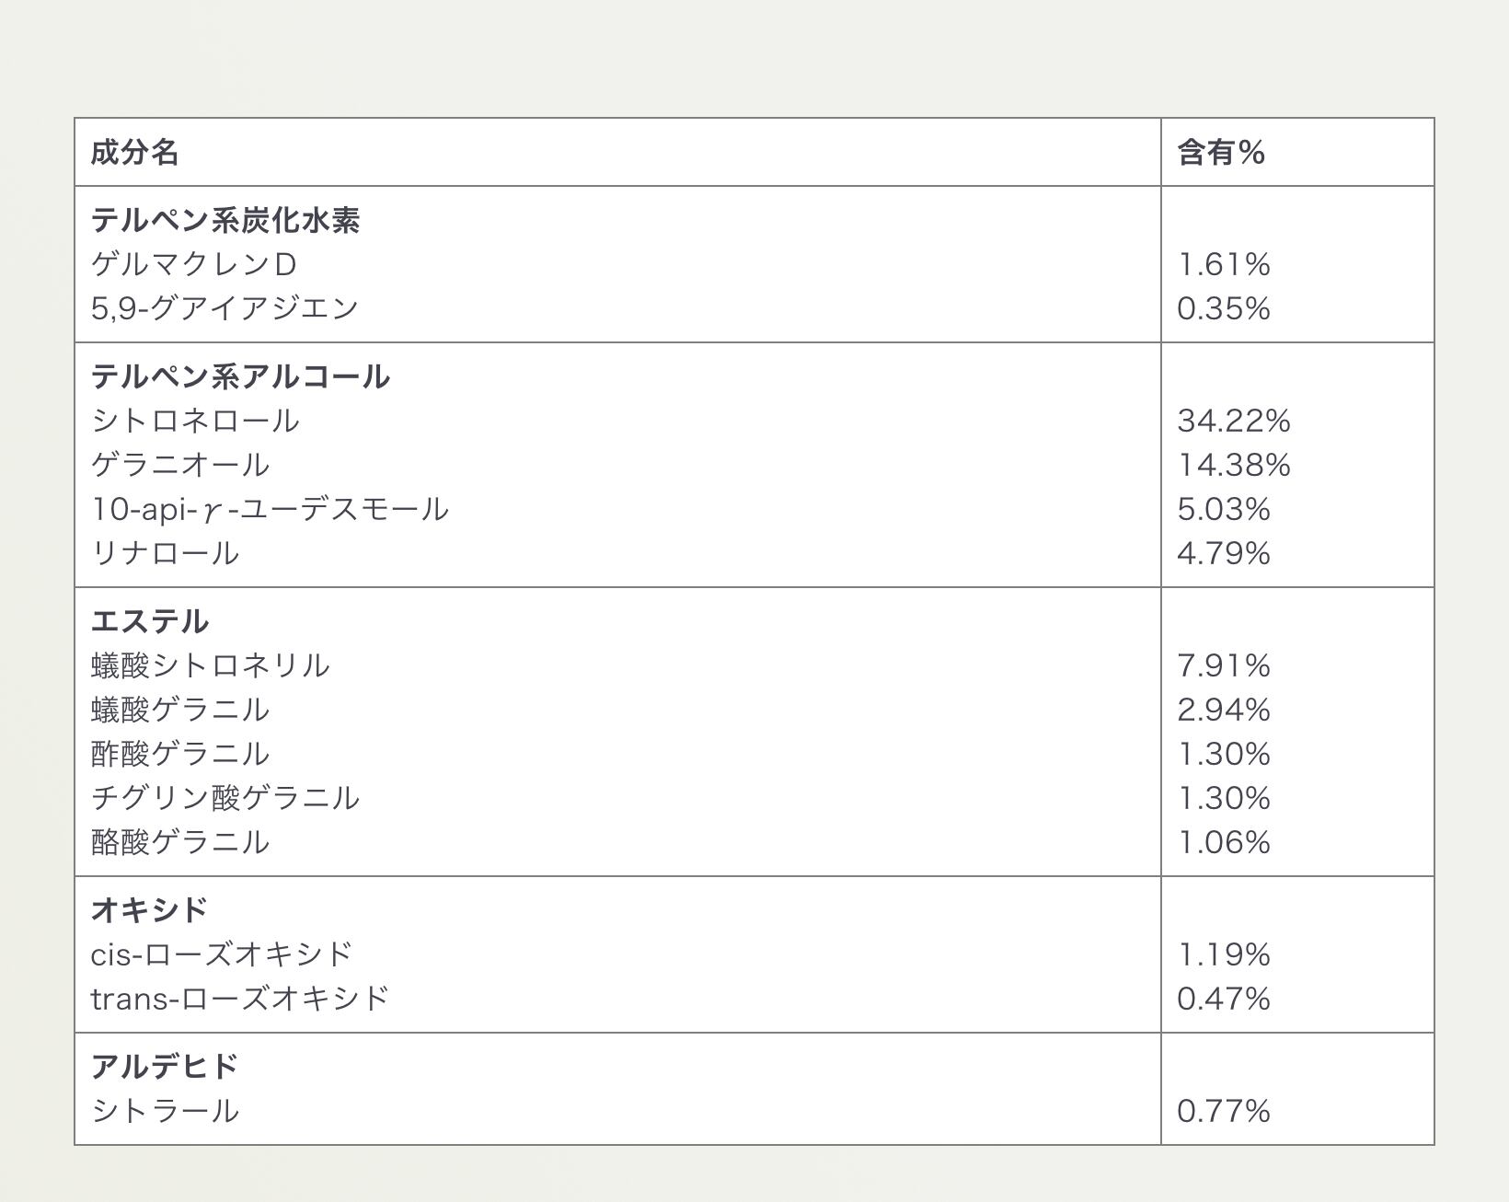Click the 0.77% value for シトラール

tap(1223, 1111)
